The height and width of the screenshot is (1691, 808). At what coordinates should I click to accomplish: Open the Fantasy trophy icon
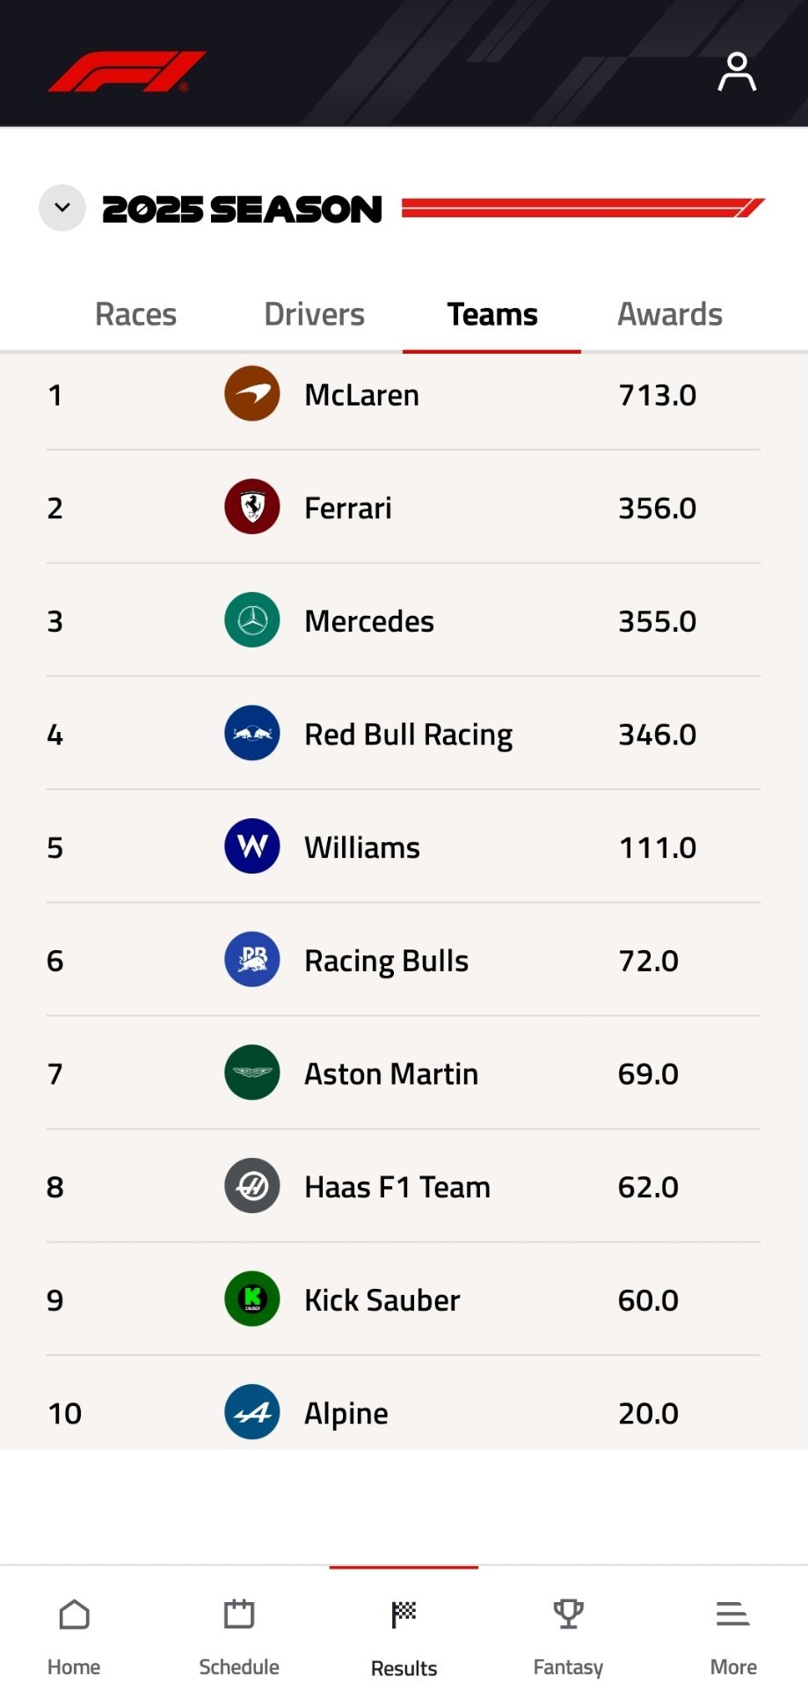(x=568, y=1615)
